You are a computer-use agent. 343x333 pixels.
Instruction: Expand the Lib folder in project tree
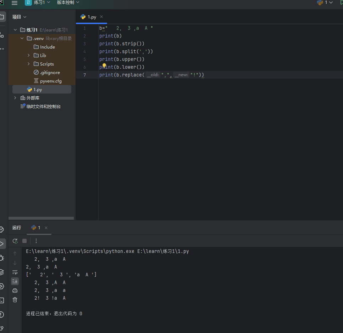(x=29, y=55)
